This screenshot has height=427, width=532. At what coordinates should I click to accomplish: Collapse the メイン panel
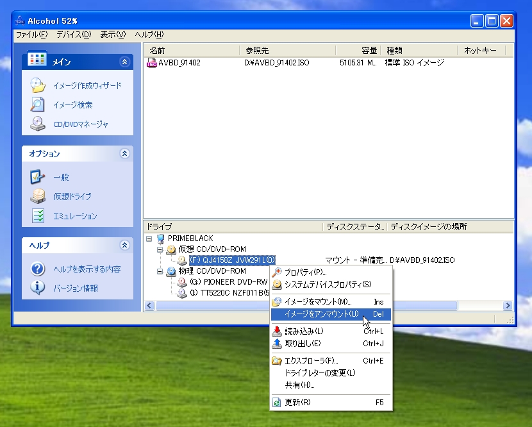[124, 62]
